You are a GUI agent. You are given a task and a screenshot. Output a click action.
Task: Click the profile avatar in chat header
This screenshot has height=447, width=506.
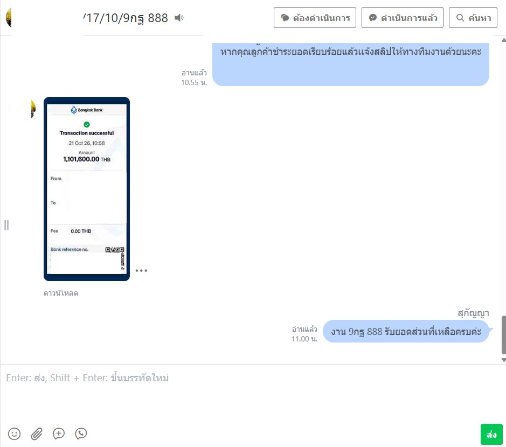point(9,18)
